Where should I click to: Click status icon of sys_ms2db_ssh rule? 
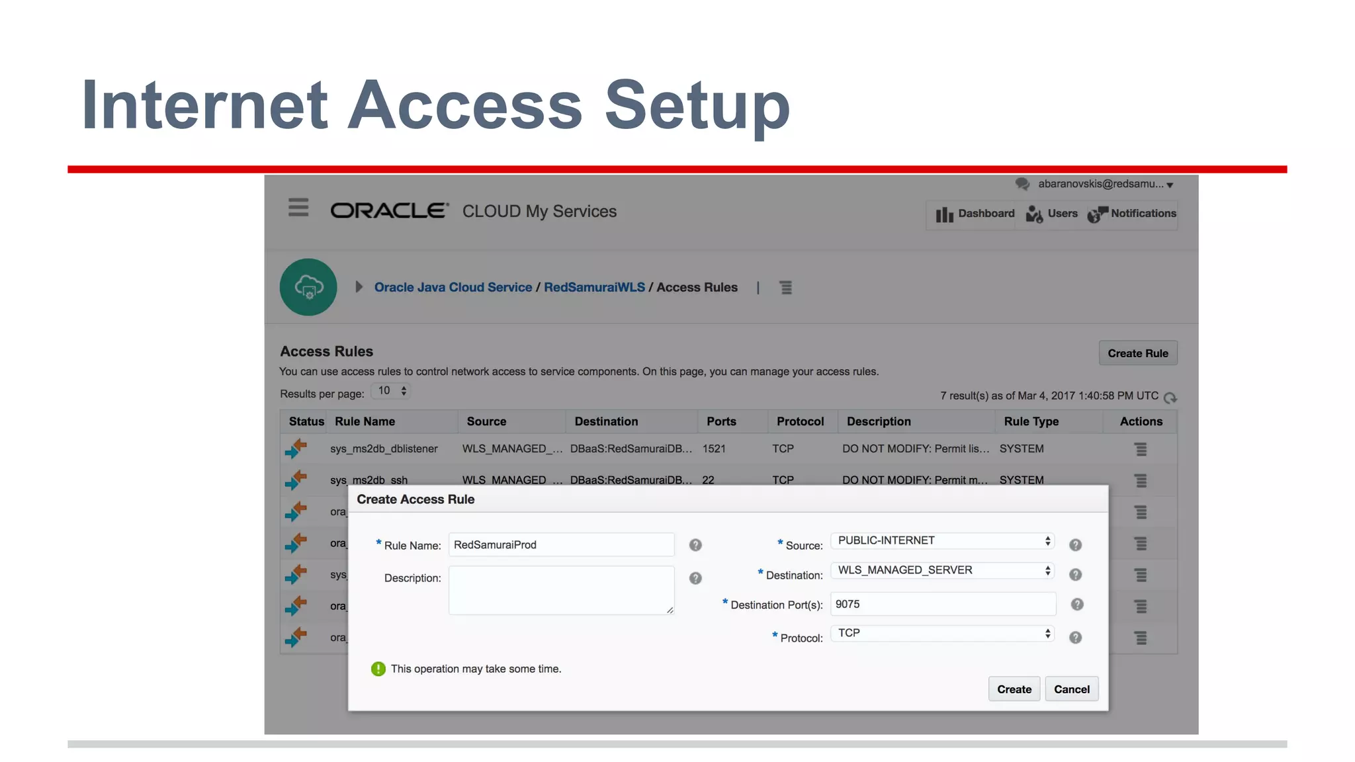click(296, 480)
